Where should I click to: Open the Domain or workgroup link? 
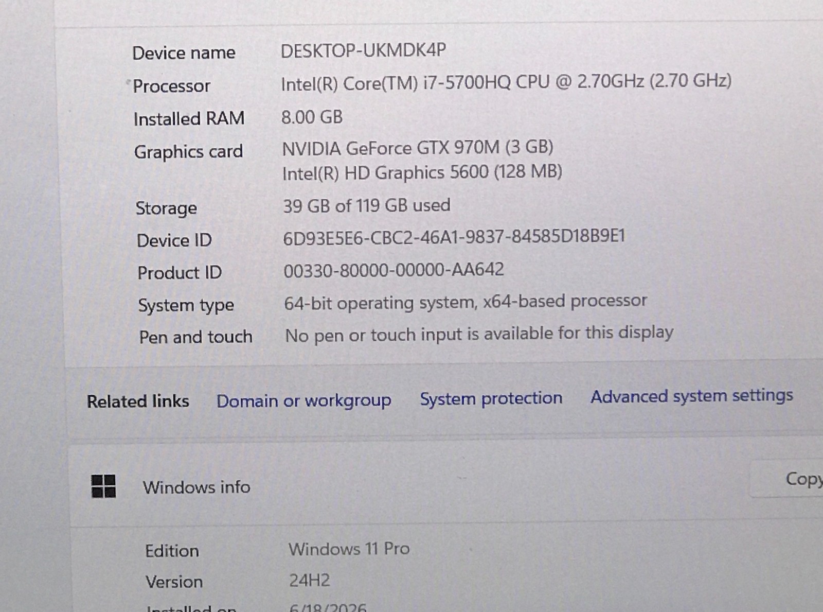point(303,401)
